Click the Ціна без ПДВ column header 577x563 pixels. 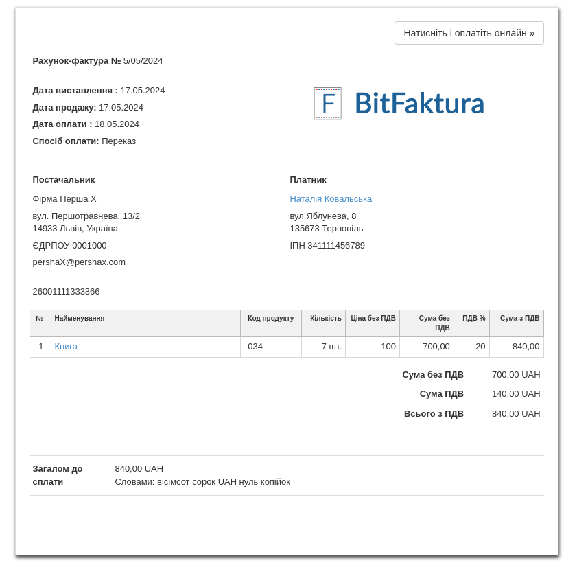click(x=373, y=319)
